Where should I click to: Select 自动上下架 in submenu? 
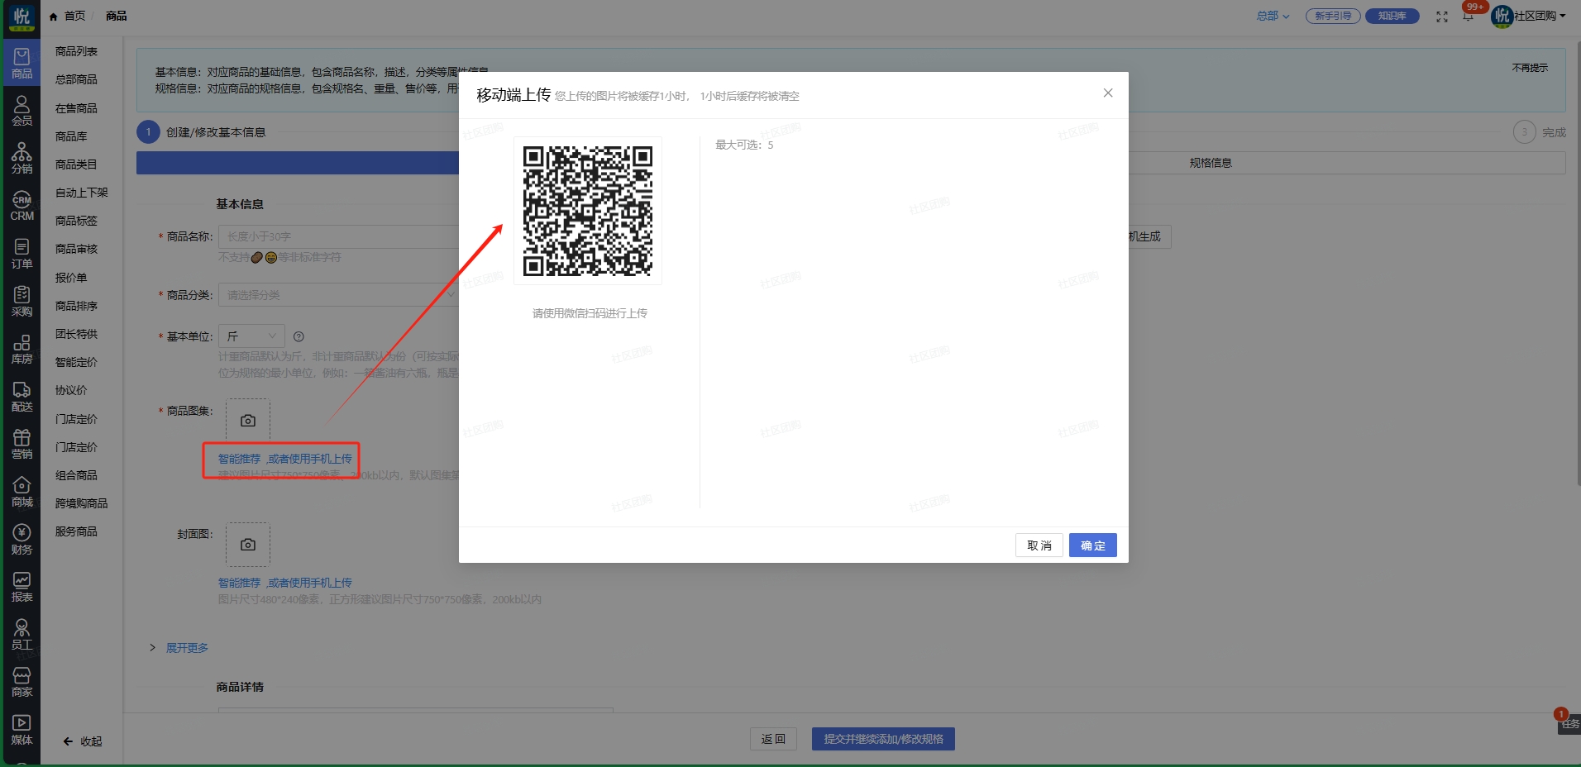(x=82, y=193)
